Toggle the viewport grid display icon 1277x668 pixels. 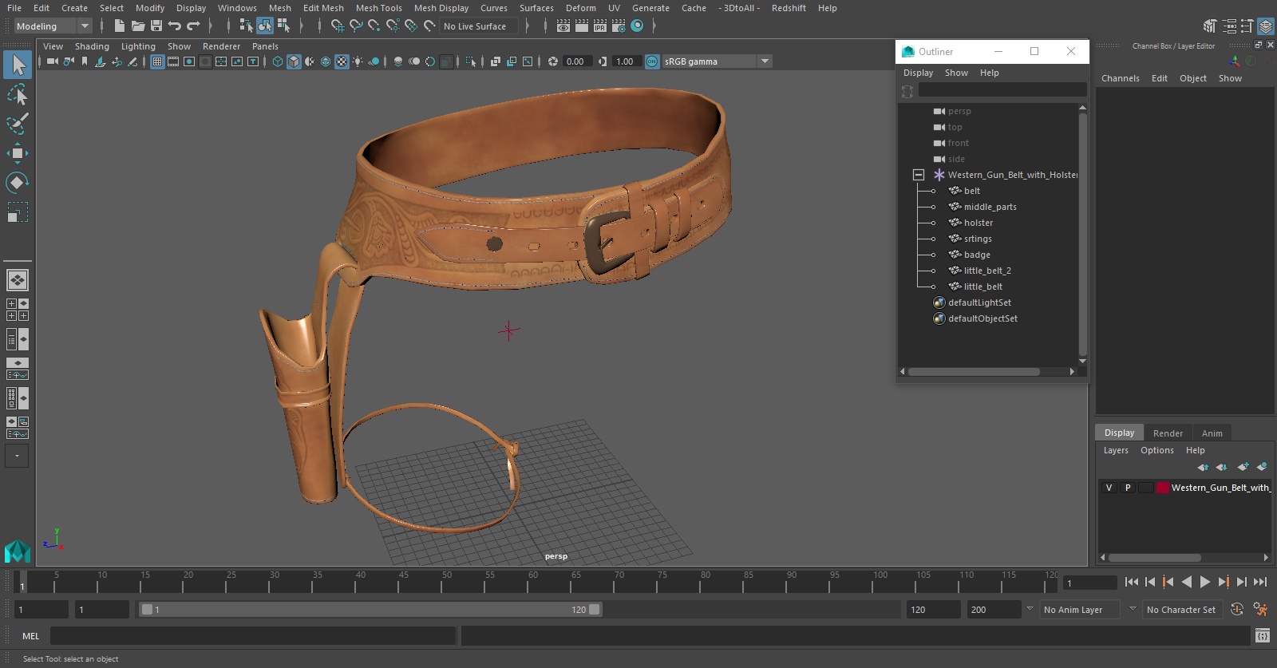coord(157,61)
